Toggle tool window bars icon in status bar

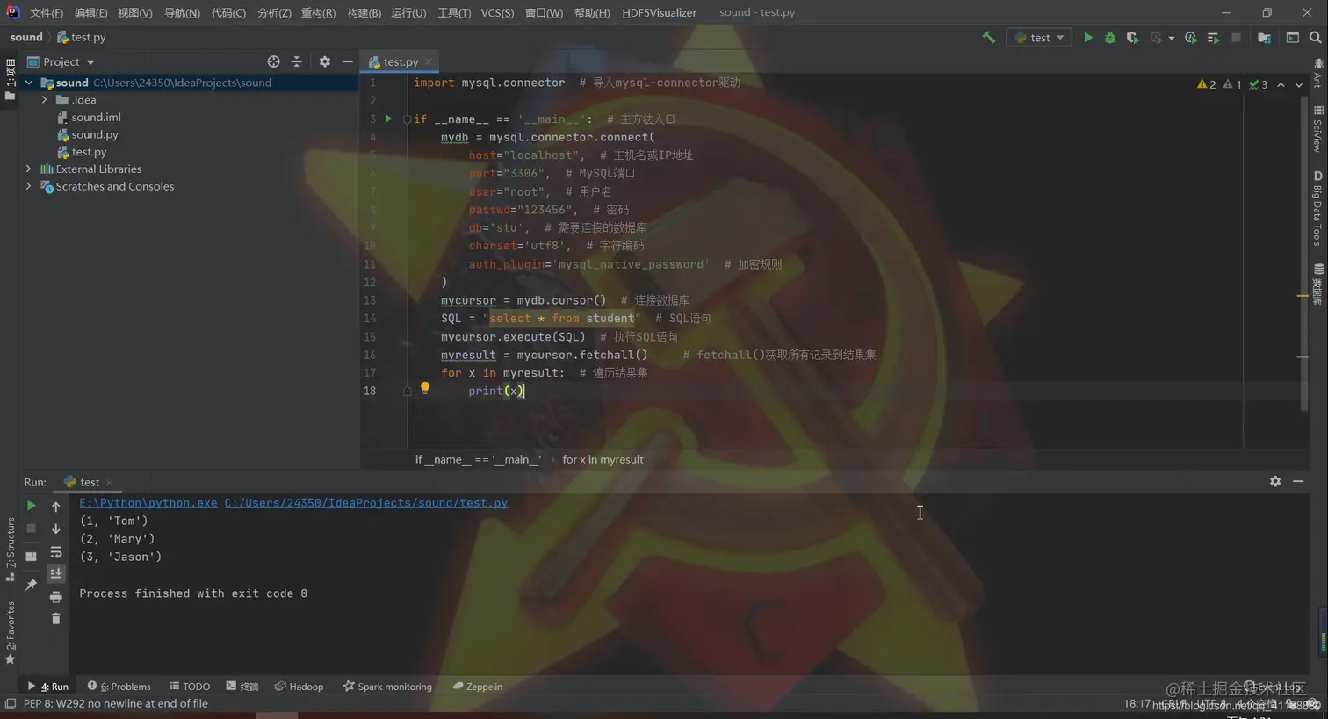(x=11, y=703)
